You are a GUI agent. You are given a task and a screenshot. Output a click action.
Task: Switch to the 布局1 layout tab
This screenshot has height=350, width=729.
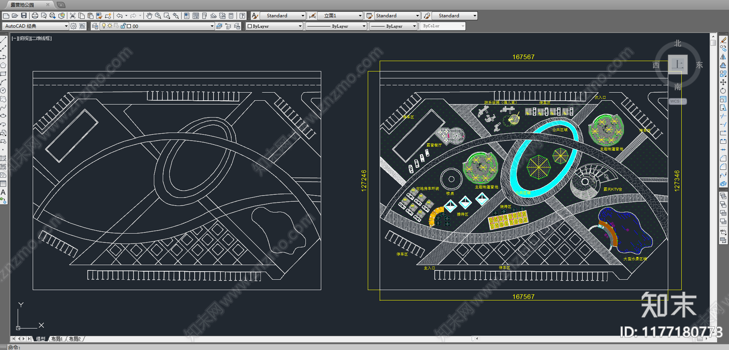click(57, 339)
